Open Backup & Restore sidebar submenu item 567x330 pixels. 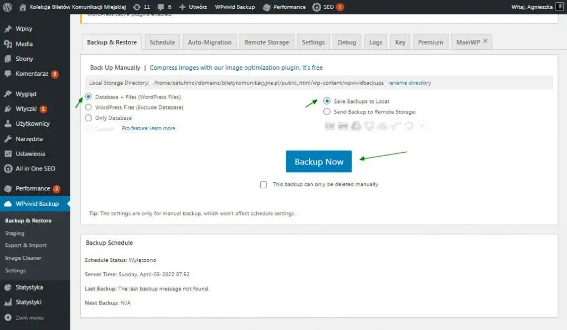coord(28,220)
